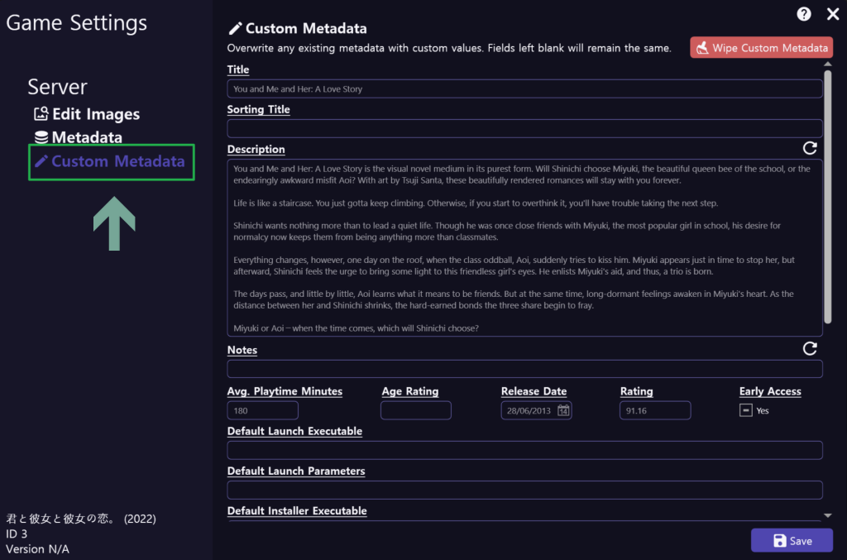
Task: Save the custom metadata changes
Action: pyautogui.click(x=792, y=540)
